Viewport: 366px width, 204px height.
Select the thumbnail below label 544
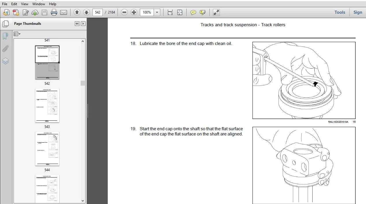[x=47, y=189]
